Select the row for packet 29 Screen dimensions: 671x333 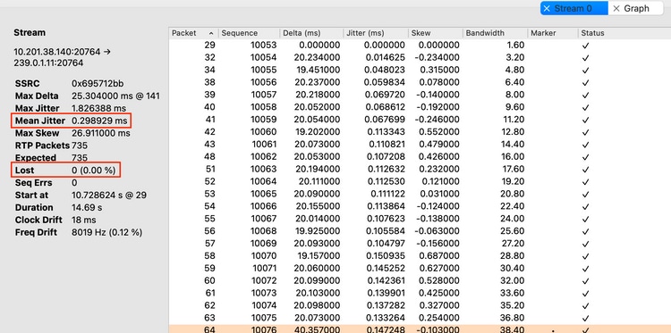(x=420, y=46)
